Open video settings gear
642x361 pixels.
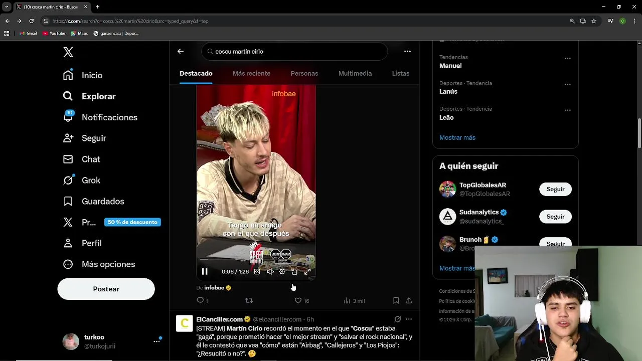282,272
